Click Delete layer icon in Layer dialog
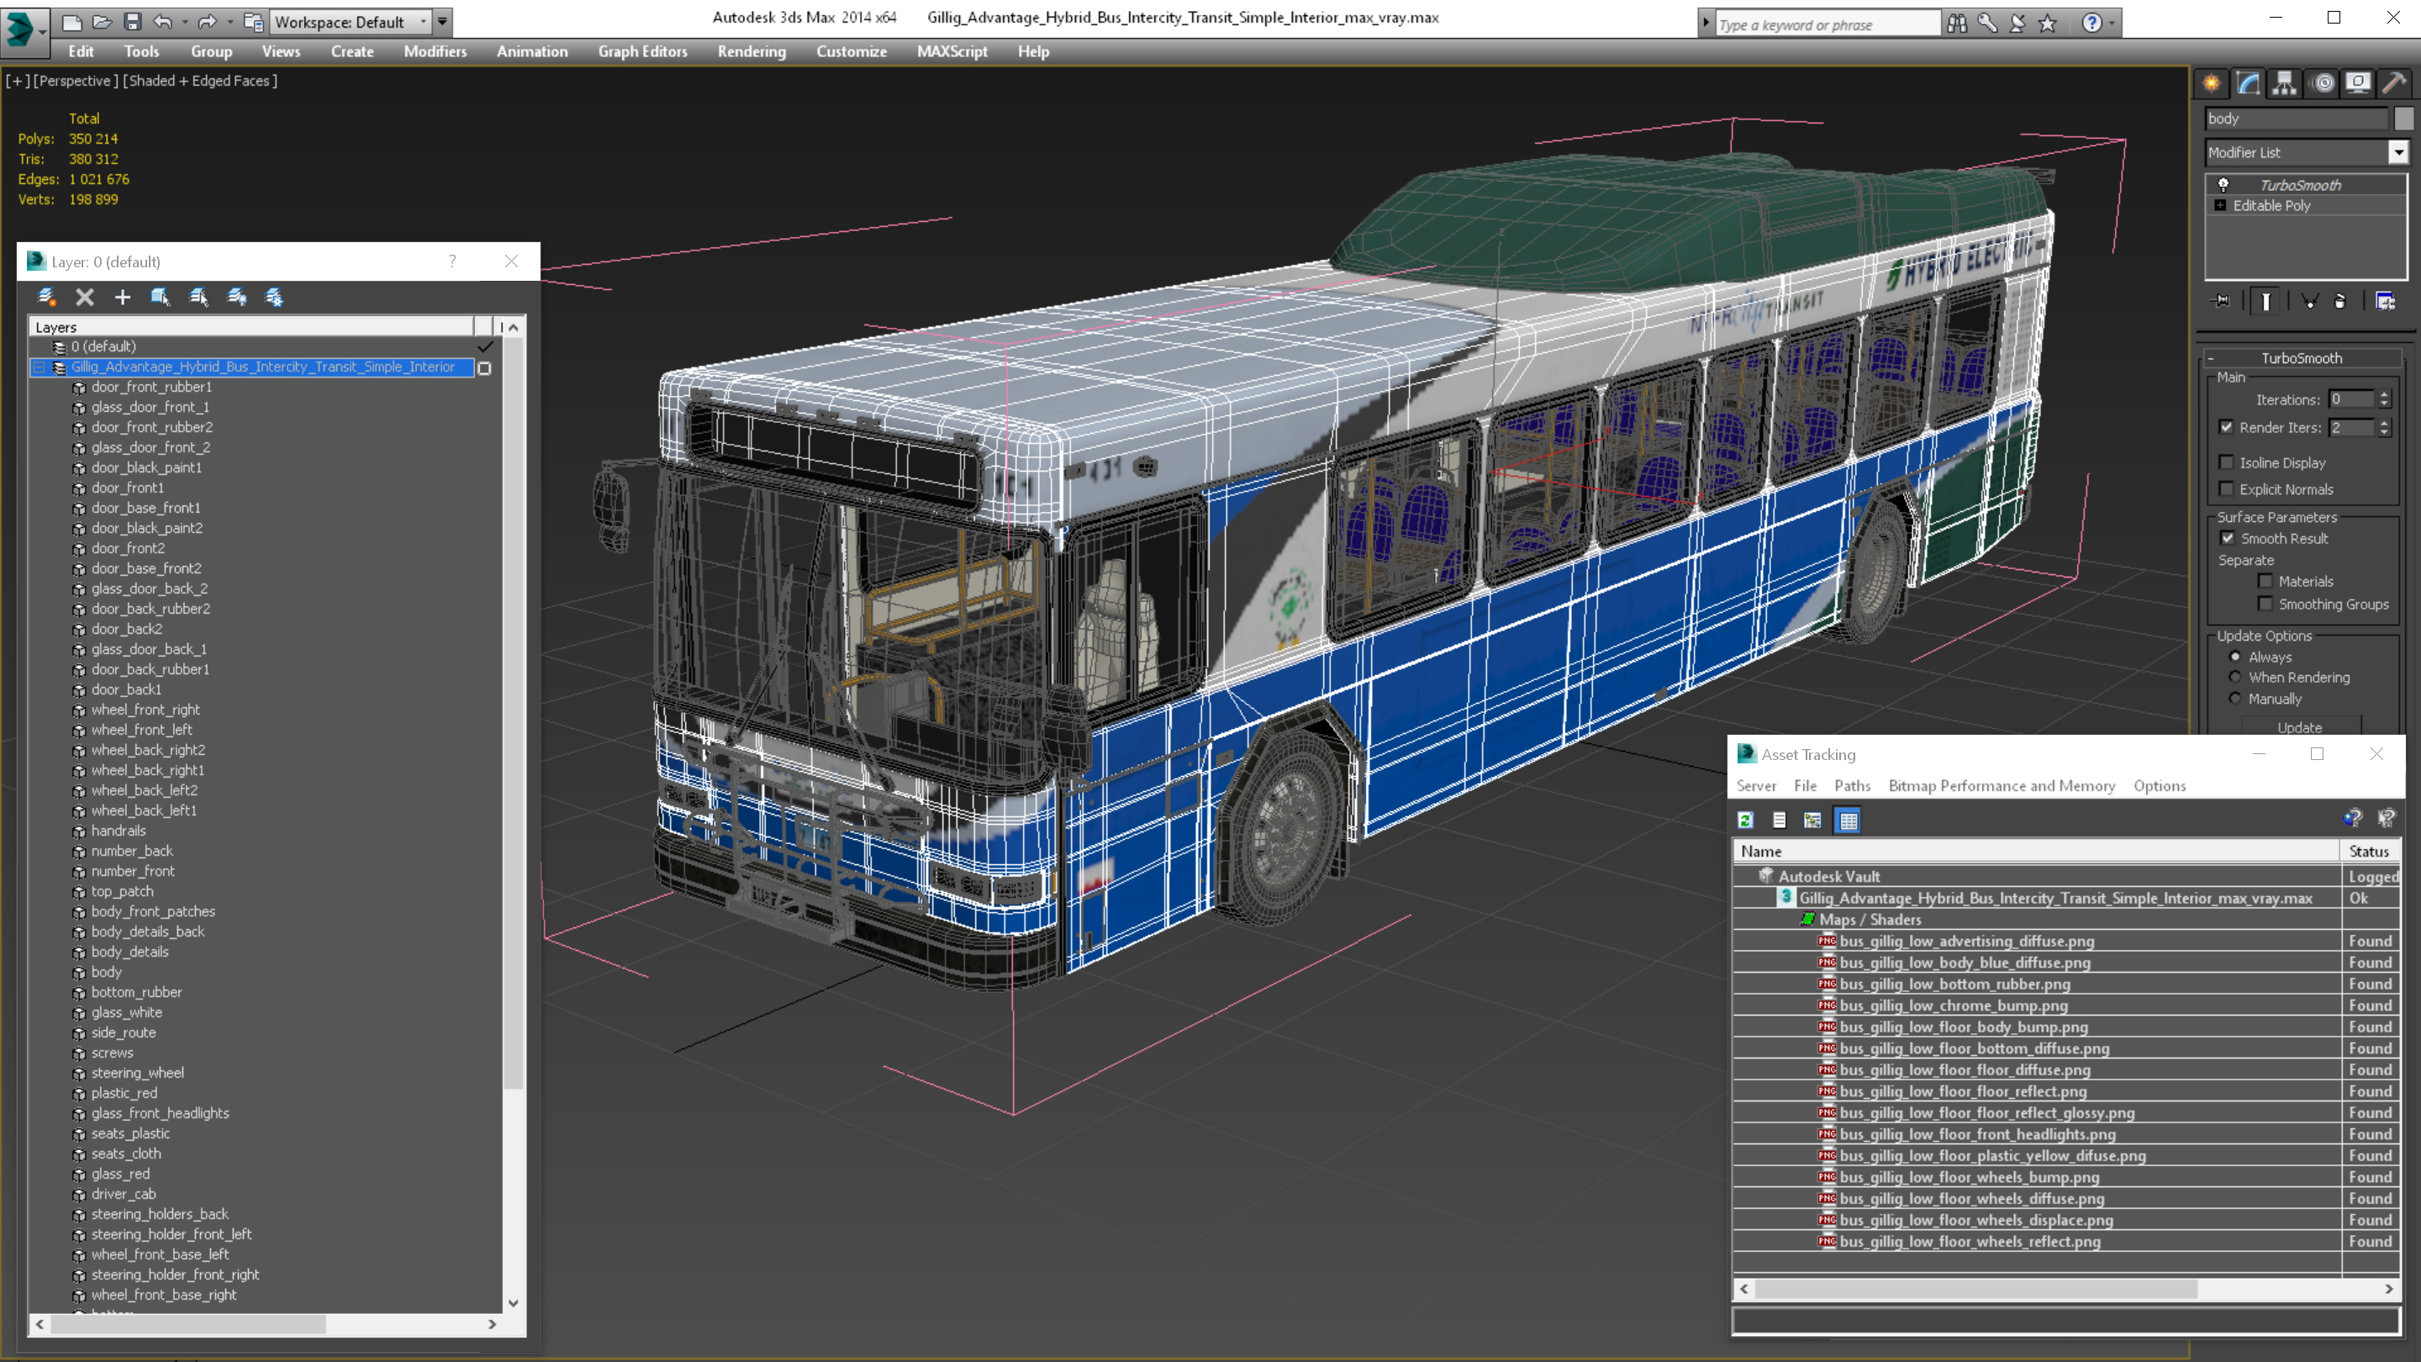Viewport: 2421px width, 1362px height. [x=85, y=297]
